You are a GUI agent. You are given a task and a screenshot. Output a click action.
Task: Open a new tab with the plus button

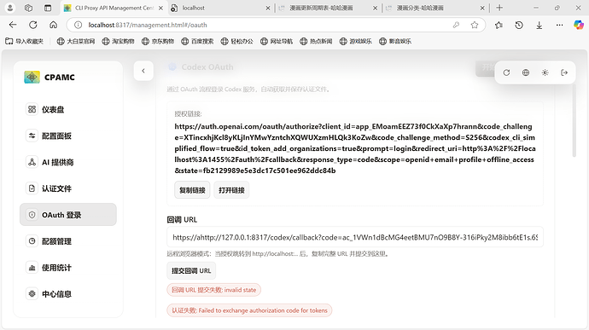[499, 8]
